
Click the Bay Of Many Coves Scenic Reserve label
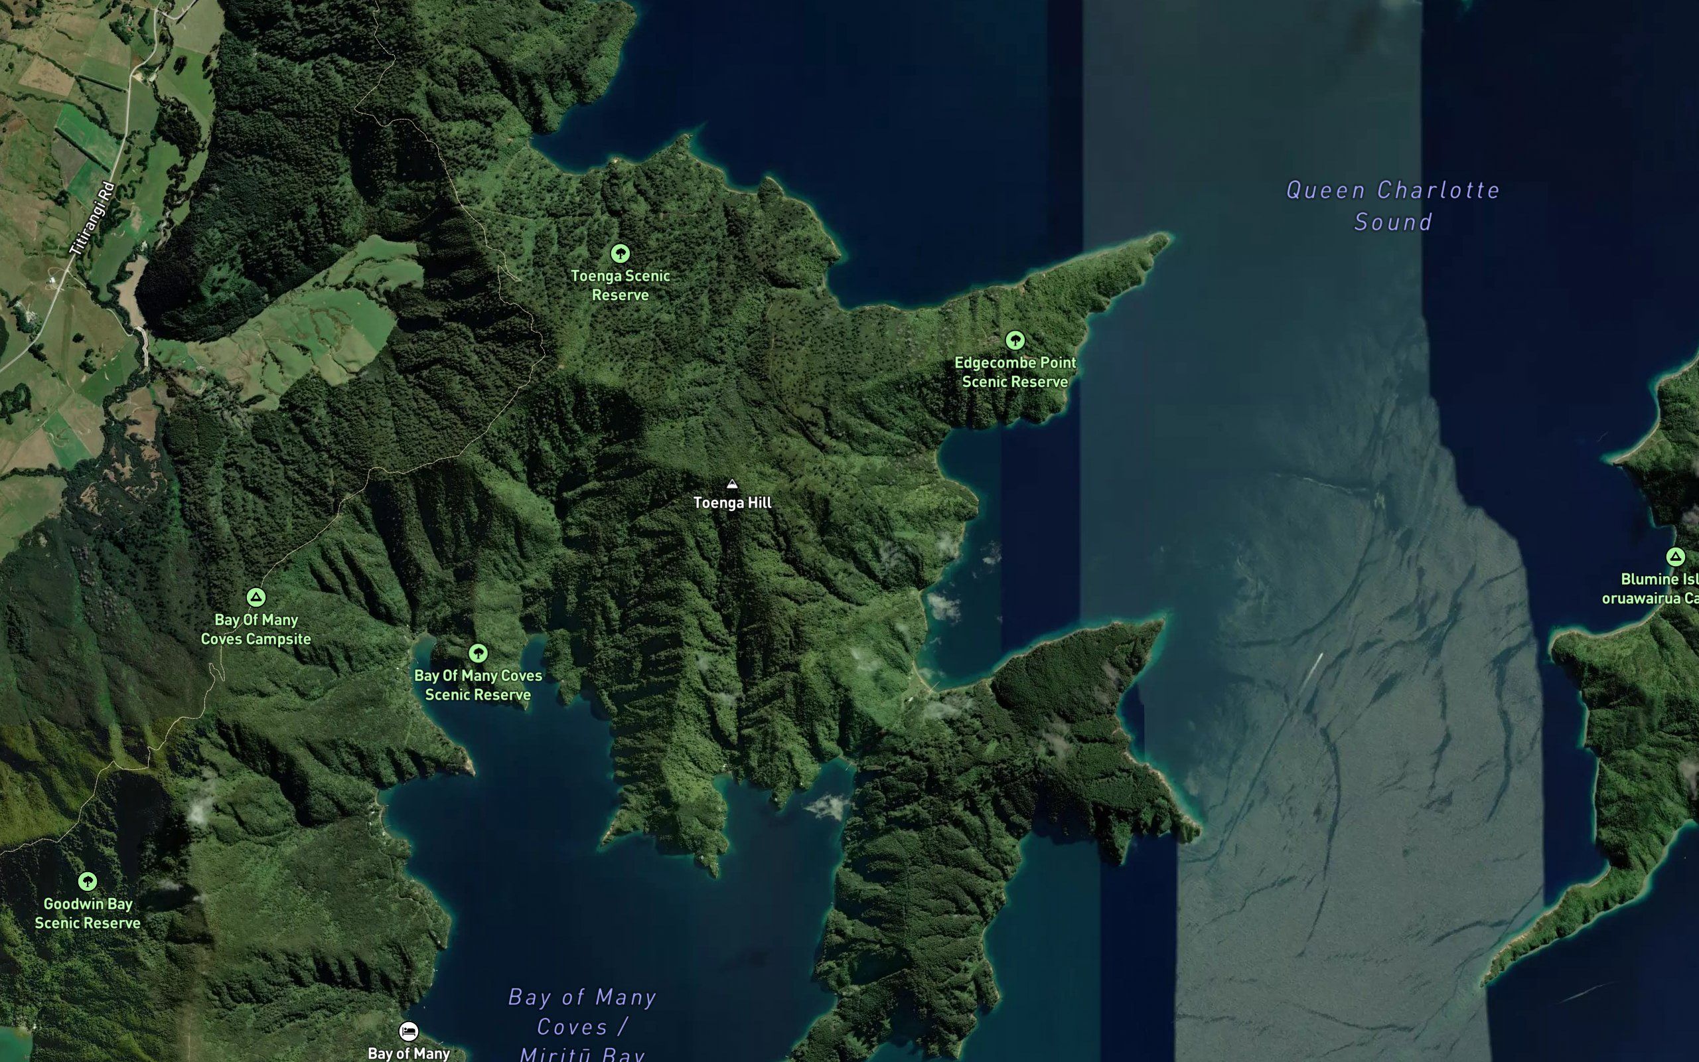pyautogui.click(x=478, y=685)
